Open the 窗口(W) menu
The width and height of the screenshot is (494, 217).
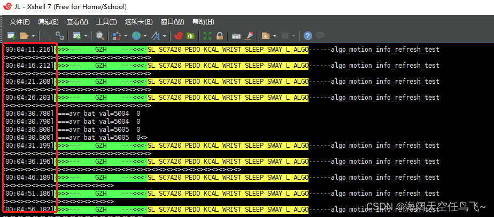(172, 22)
